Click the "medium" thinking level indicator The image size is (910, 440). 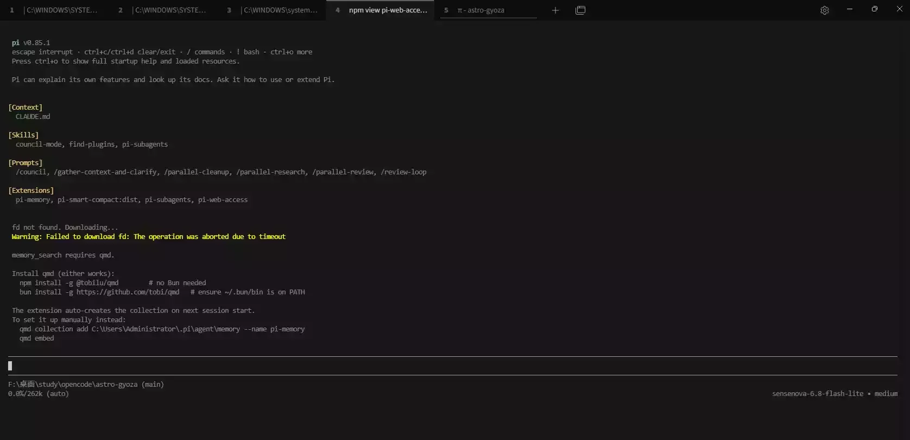pos(886,394)
